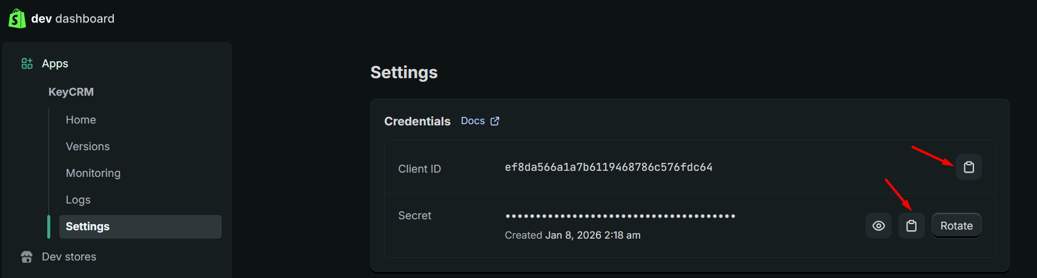Click the Apps grid icon in sidebar

27,64
